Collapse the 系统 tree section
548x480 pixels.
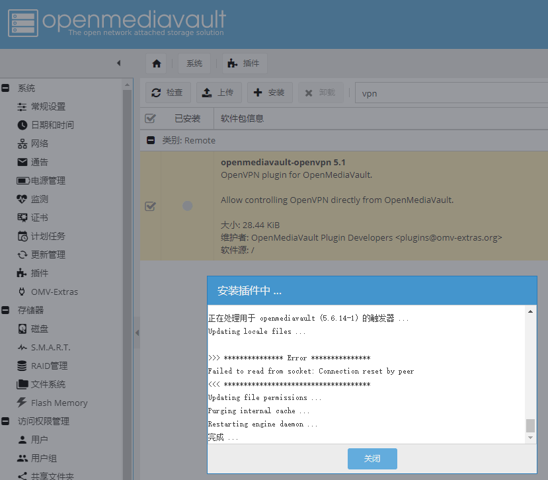[x=5, y=88]
